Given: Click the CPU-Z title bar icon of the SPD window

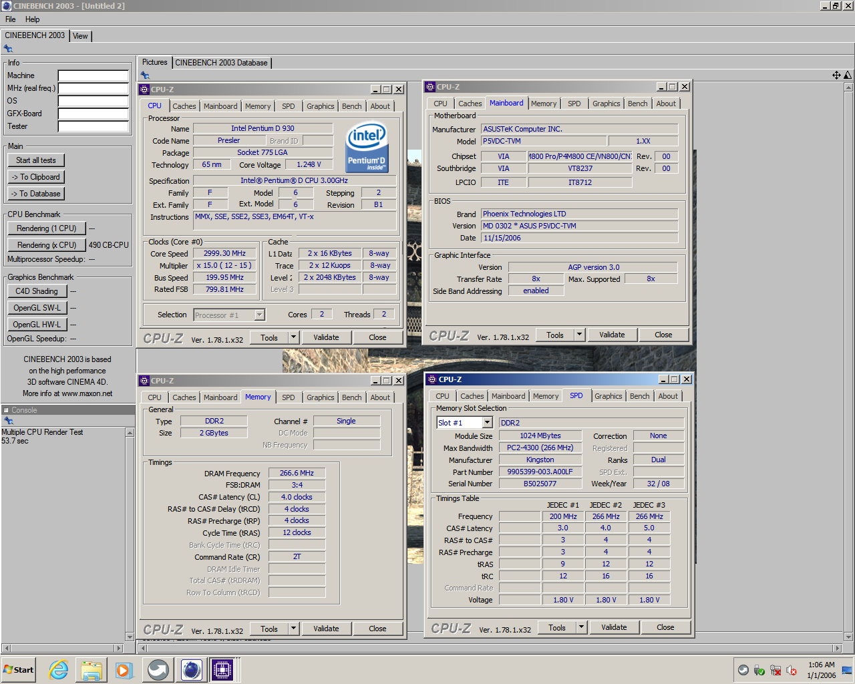Looking at the screenshot, I should tap(432, 379).
